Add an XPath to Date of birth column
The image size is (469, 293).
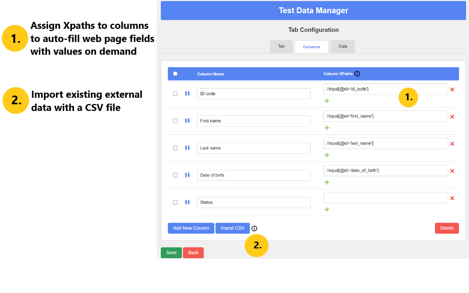pyautogui.click(x=326, y=182)
